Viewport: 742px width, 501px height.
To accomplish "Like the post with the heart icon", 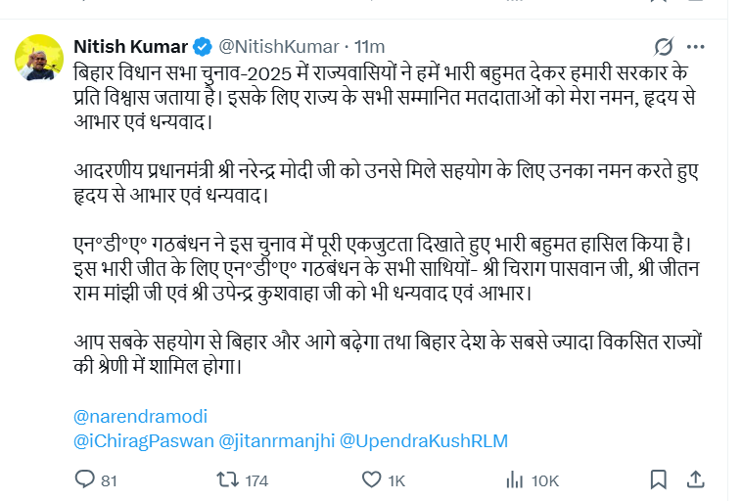I will click(x=371, y=479).
